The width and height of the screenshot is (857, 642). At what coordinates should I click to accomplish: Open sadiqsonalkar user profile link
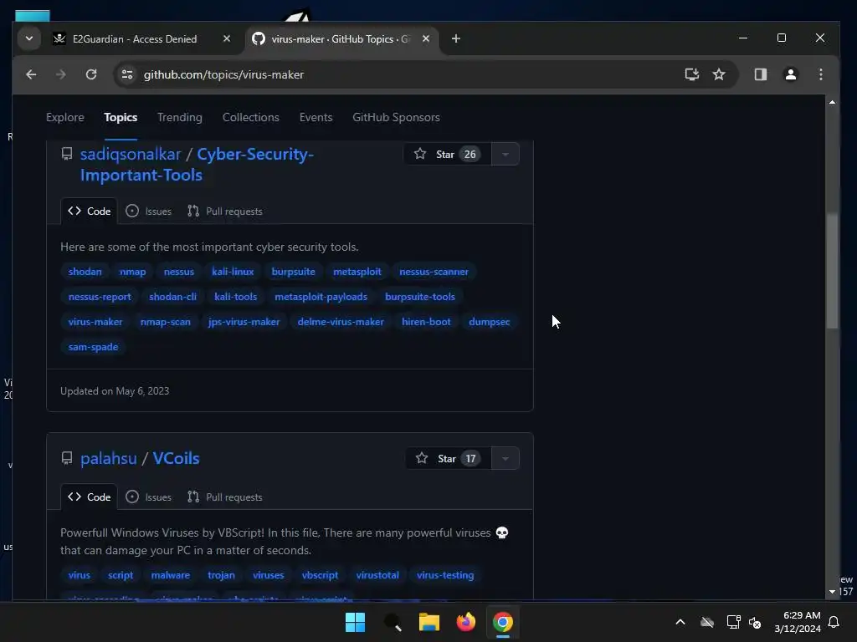[x=130, y=155]
